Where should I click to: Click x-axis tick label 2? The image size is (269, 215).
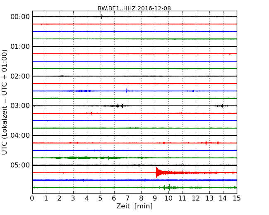[59, 198]
